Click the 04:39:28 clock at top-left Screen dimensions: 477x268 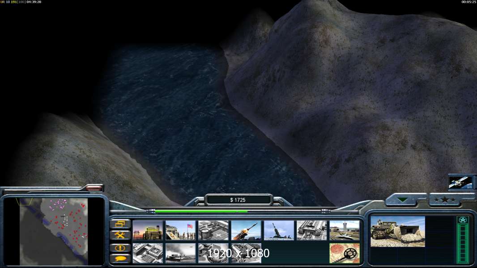pyautogui.click(x=34, y=2)
